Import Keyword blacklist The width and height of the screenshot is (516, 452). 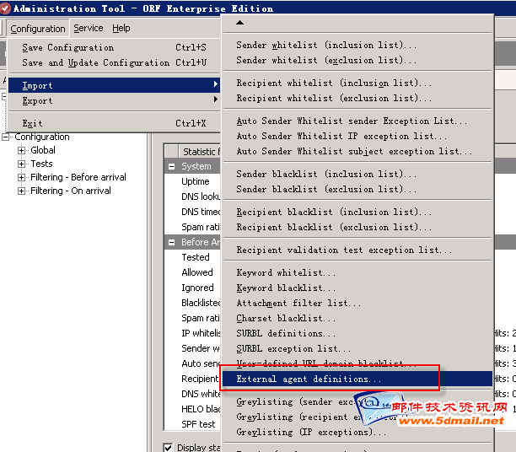pyautogui.click(x=357, y=288)
